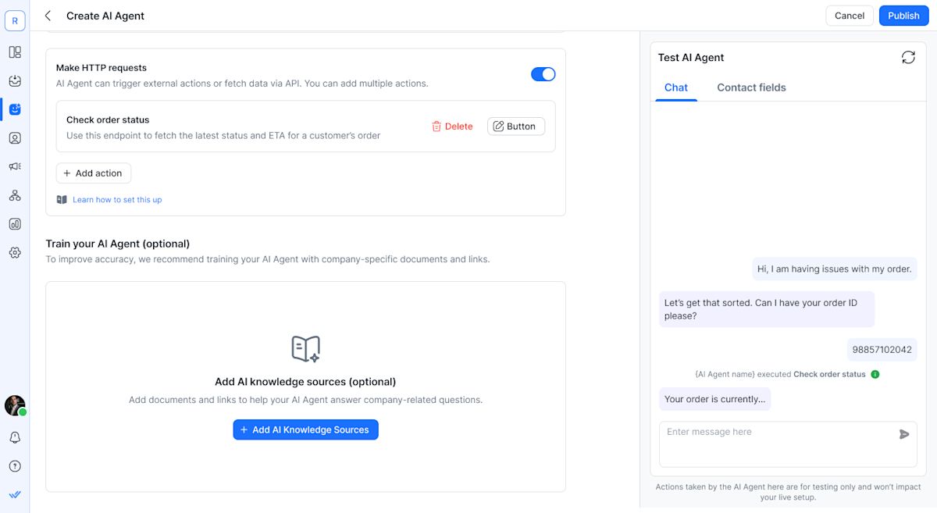The width and height of the screenshot is (937, 513).
Task: Disable the Make HTTP requests toggle
Action: point(543,74)
